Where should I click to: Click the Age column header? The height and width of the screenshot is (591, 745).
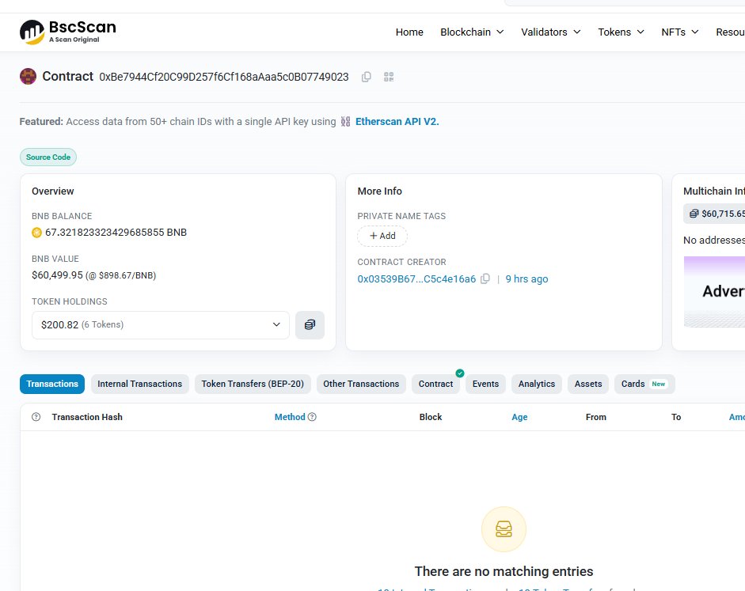click(519, 417)
